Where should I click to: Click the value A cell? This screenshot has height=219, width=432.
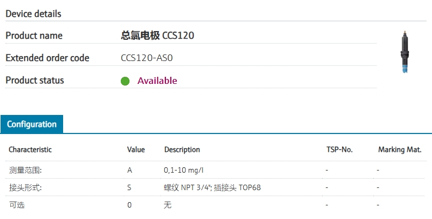pyautogui.click(x=129, y=170)
